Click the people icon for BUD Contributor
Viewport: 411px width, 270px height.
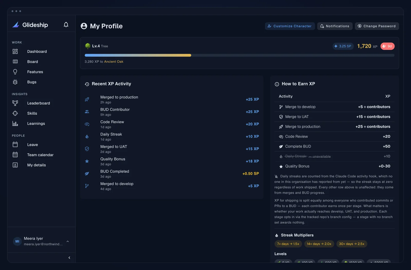(87, 112)
